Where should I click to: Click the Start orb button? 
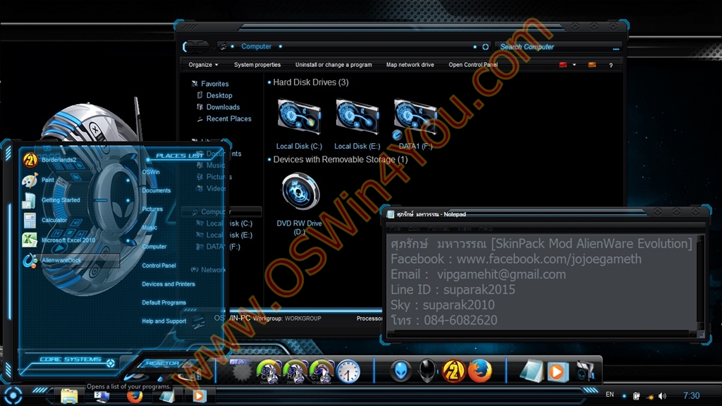(x=13, y=395)
